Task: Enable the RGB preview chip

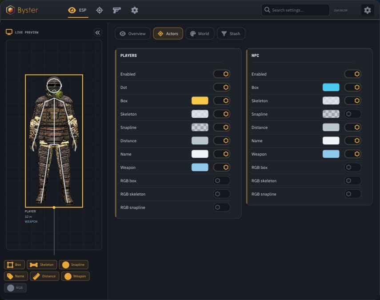Action: [x=15, y=288]
